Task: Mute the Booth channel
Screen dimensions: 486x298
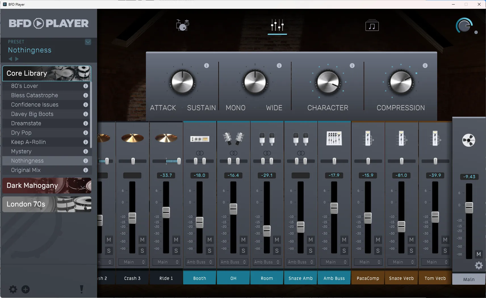Action: 210,240
